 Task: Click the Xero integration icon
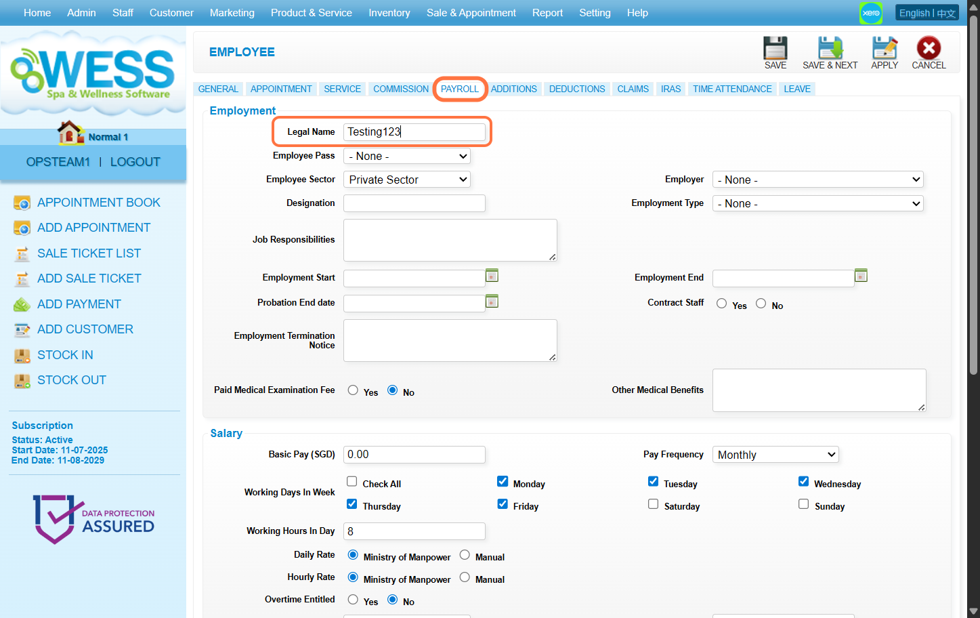coord(871,13)
